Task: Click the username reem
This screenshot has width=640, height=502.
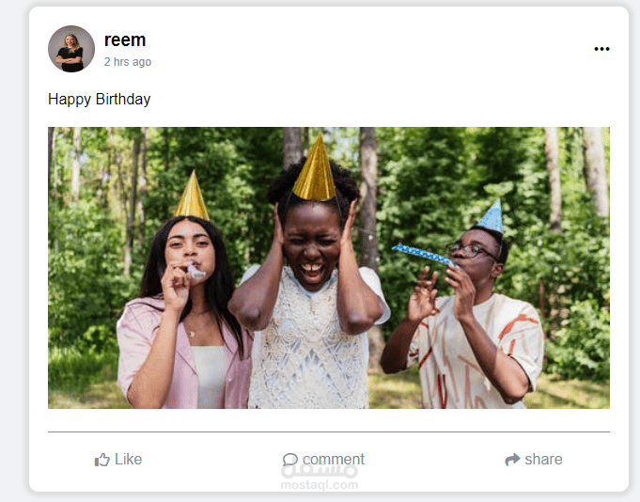Action: coord(125,40)
